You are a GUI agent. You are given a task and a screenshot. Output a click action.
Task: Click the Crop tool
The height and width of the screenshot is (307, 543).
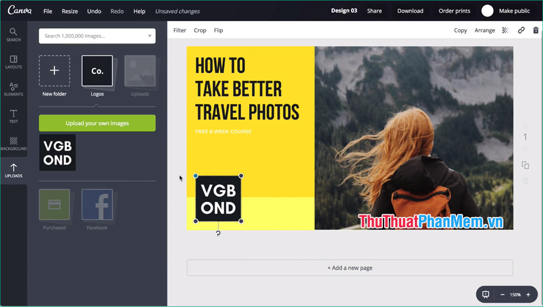coord(200,30)
